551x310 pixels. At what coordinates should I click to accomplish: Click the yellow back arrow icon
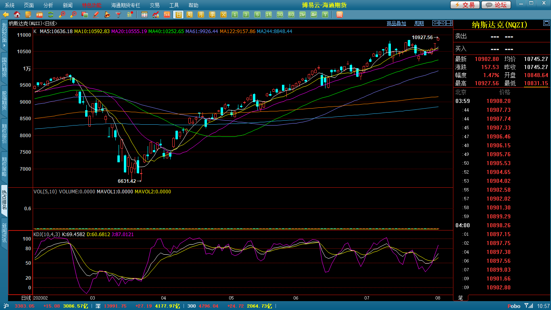click(6, 15)
